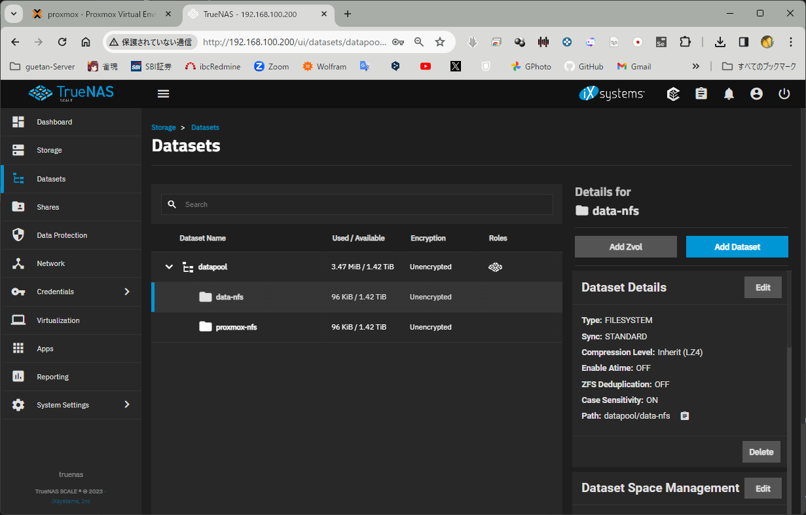Click the Add Zvol button
The height and width of the screenshot is (515, 806).
click(x=625, y=247)
